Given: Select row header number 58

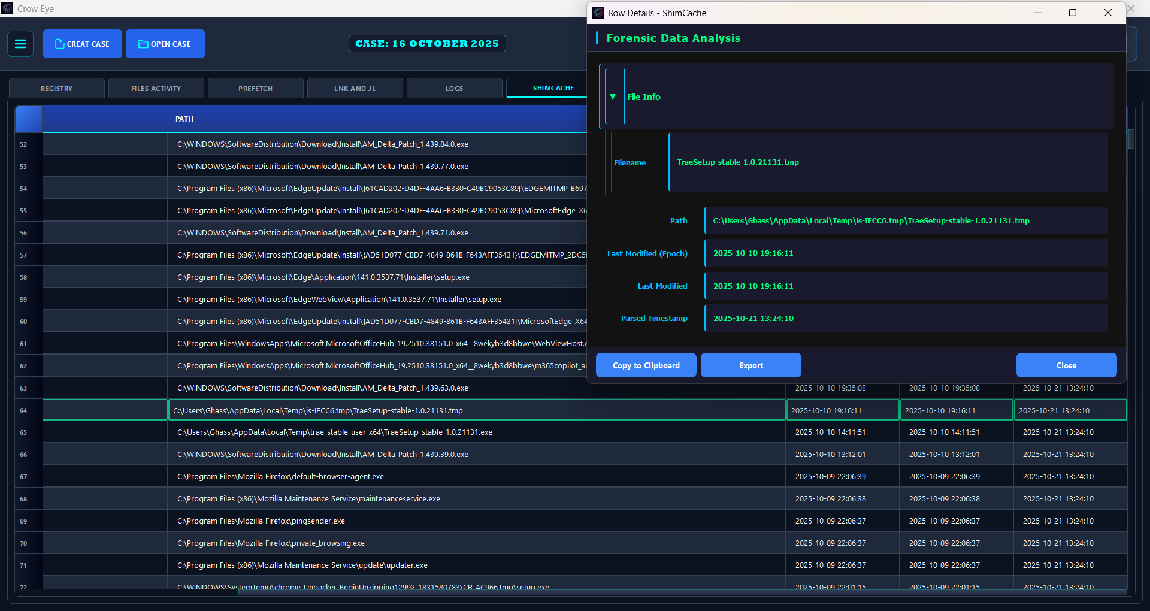Looking at the screenshot, I should click(x=29, y=277).
